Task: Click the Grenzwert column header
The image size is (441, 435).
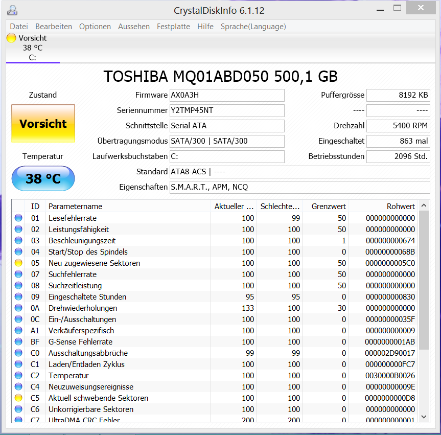Action: coord(326,206)
